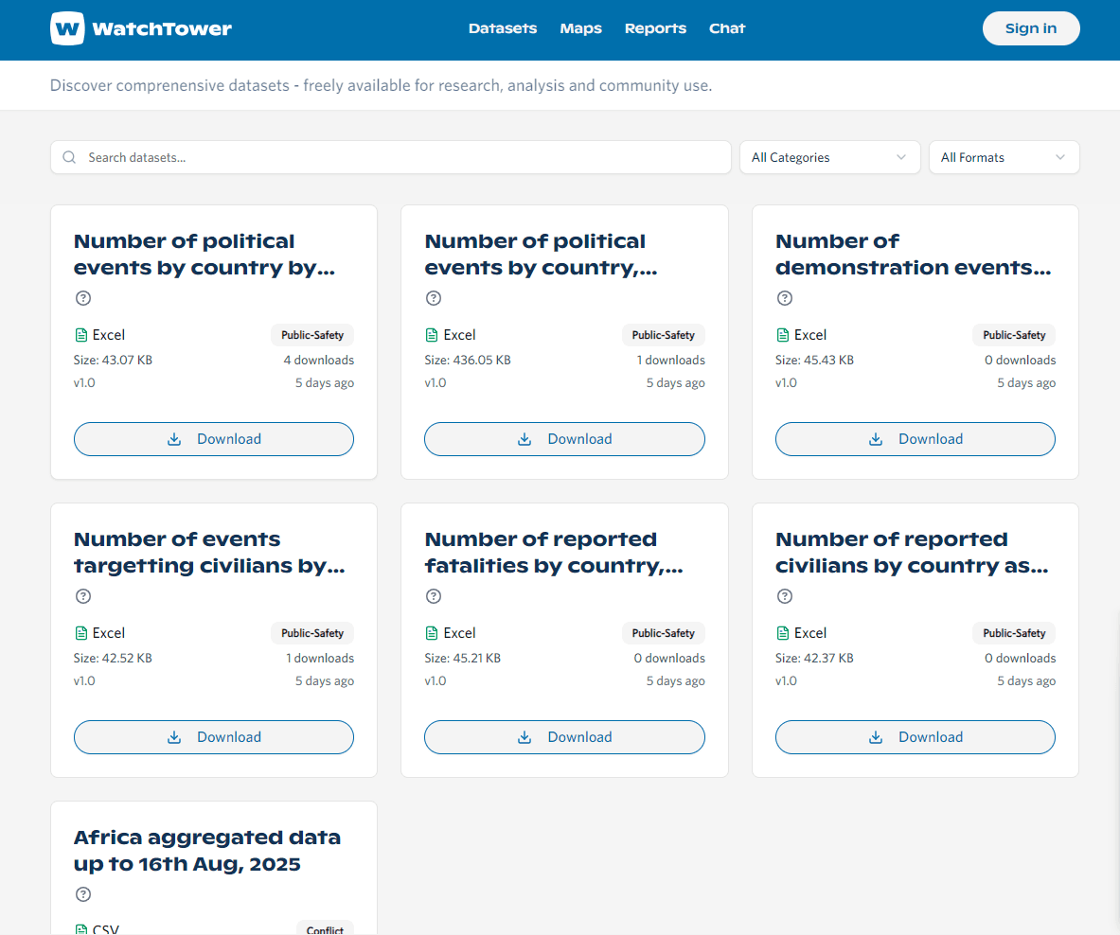This screenshot has width=1120, height=935.
Task: Click 'Size: 42.52 KB' text
Action: tap(113, 658)
